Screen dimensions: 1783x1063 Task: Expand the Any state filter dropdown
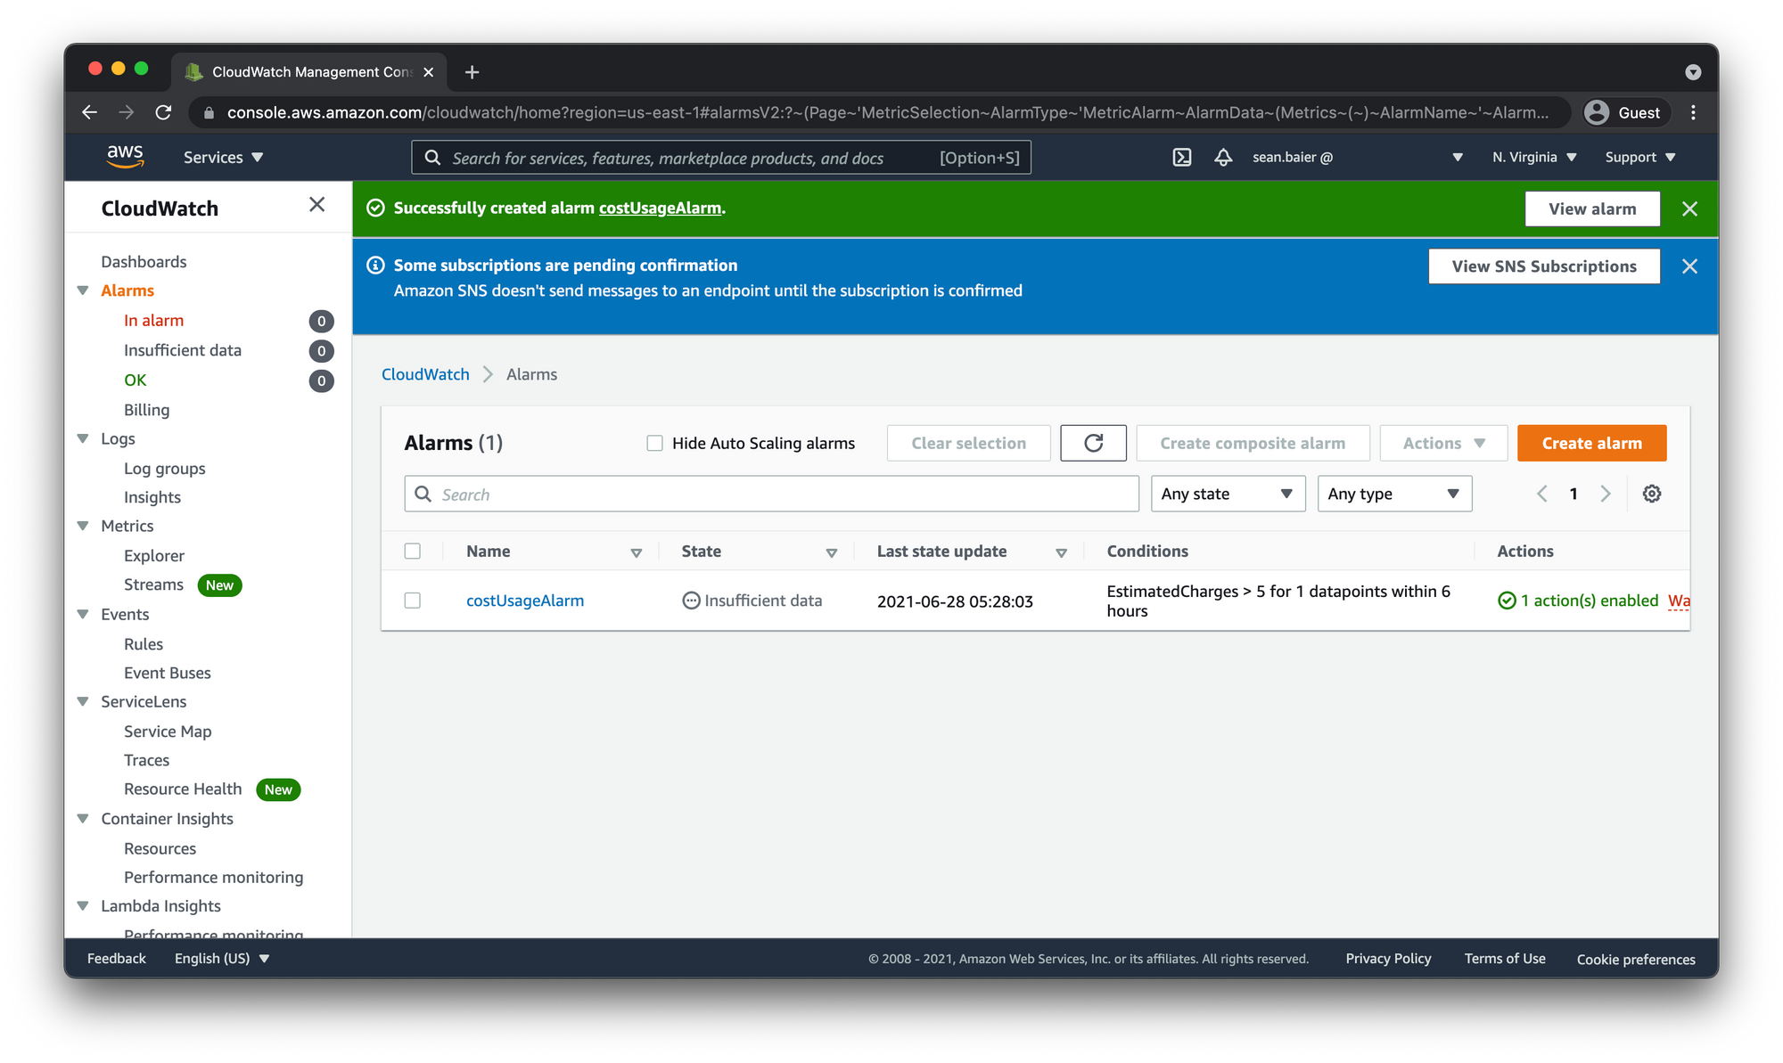(1226, 494)
